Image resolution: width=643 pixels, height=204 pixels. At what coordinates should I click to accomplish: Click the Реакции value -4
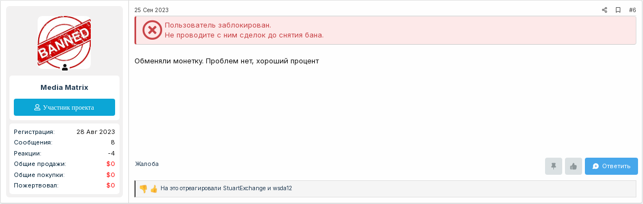pyautogui.click(x=111, y=153)
